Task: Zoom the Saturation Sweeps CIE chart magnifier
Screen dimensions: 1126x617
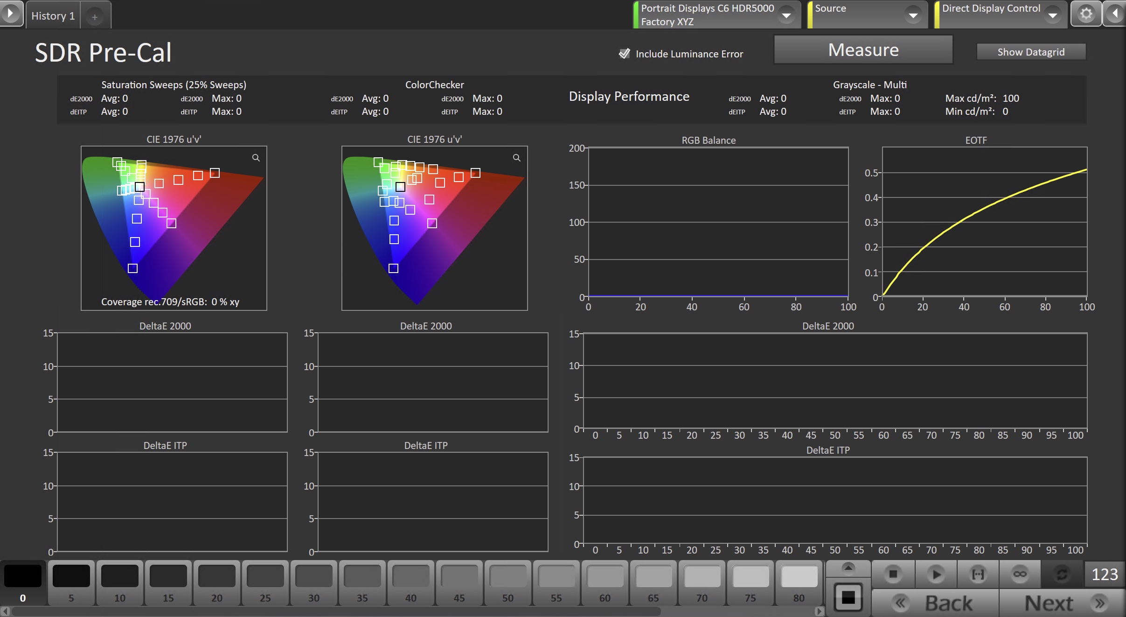Action: click(x=256, y=158)
